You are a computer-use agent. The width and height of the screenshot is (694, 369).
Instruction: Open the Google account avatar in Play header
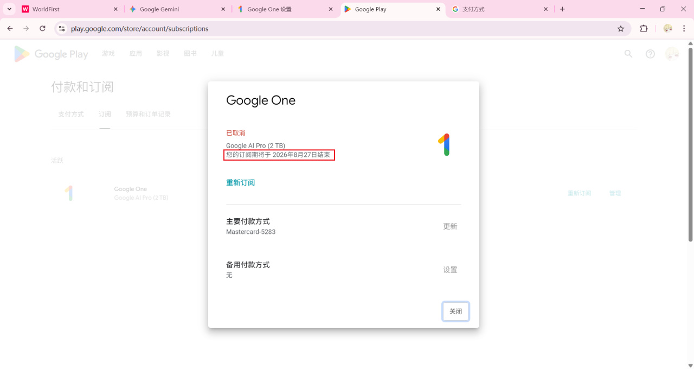[672, 54]
